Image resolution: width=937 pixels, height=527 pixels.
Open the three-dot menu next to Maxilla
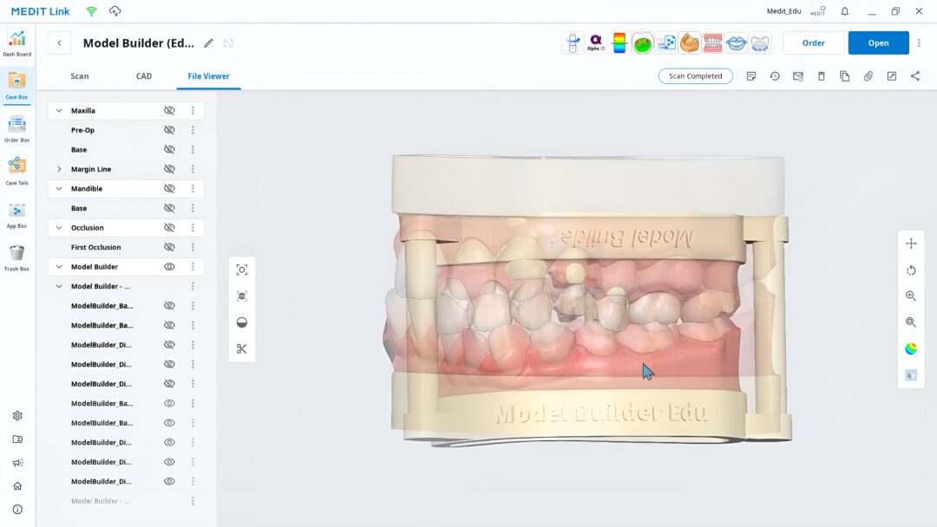pos(193,110)
